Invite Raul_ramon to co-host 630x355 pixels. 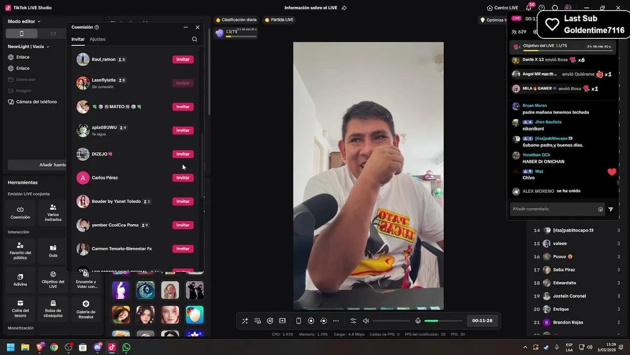pos(183,59)
